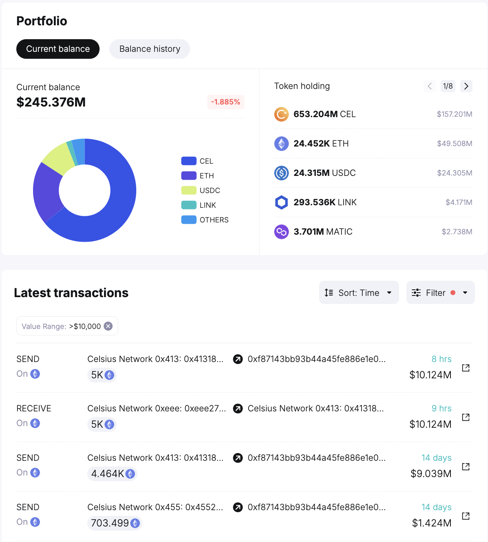
Task: Click the CEL token icon
Action: pos(282,114)
